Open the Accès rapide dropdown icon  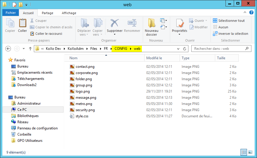coord(164,27)
